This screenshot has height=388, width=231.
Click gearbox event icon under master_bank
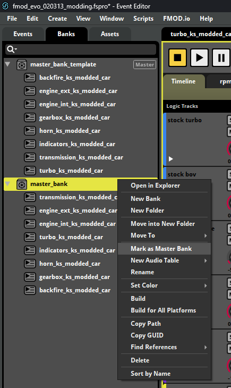pyautogui.click(x=30, y=277)
